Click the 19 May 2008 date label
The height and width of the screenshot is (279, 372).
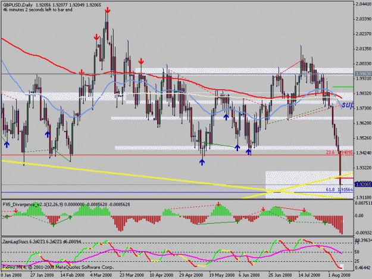222,275
